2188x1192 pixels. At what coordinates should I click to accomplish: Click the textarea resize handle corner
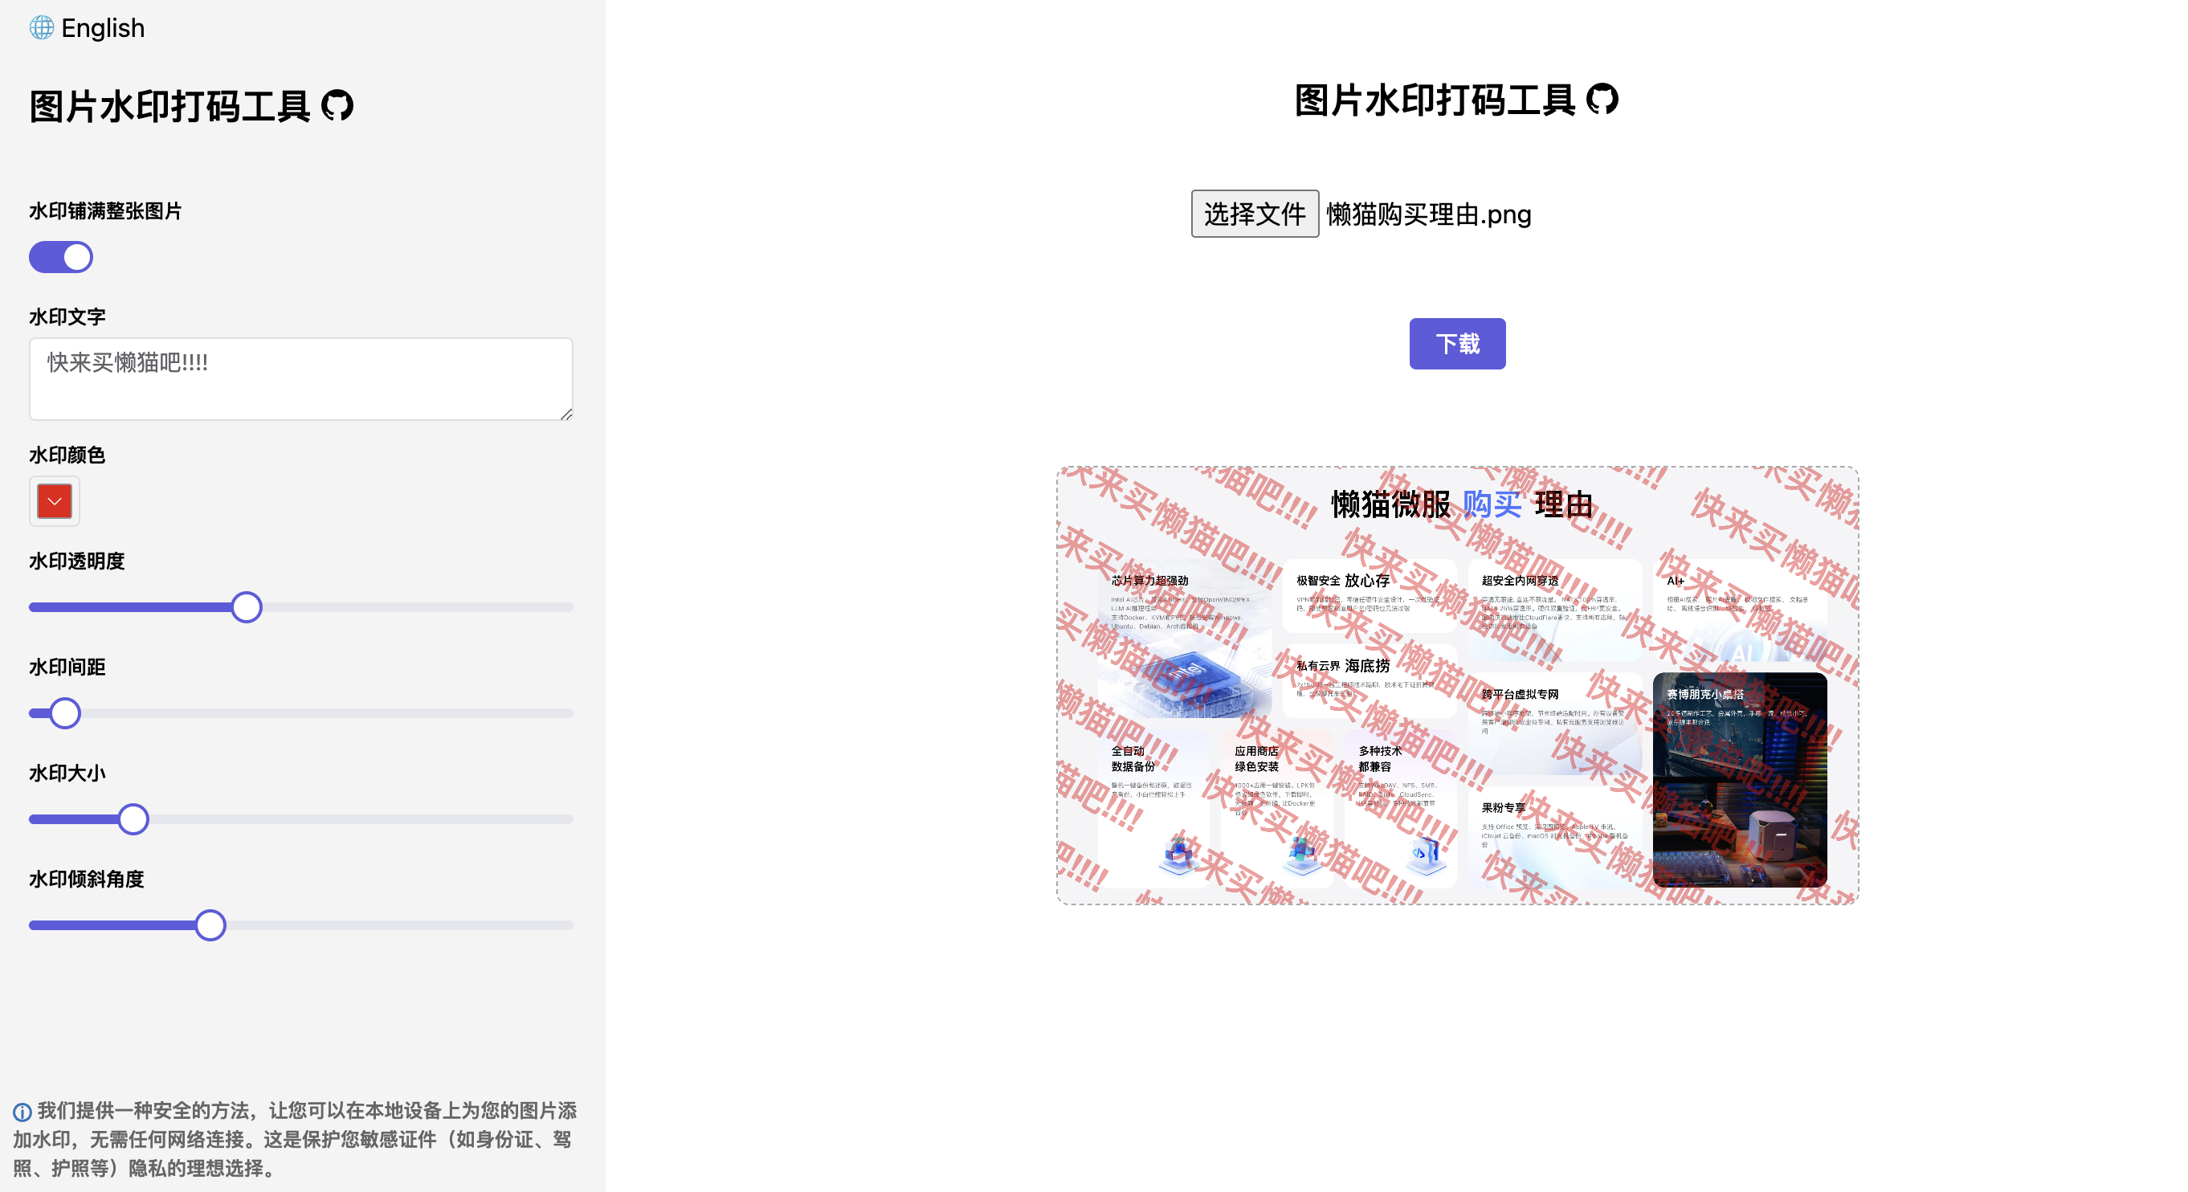566,414
